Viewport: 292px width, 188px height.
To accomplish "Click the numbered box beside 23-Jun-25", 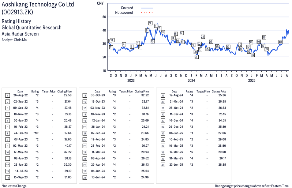I will 163,165.
